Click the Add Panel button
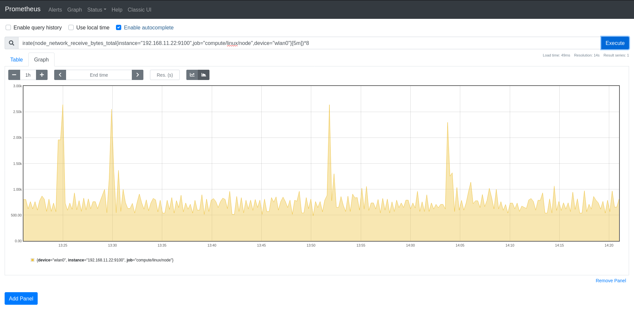The image size is (634, 314). pyautogui.click(x=21, y=298)
